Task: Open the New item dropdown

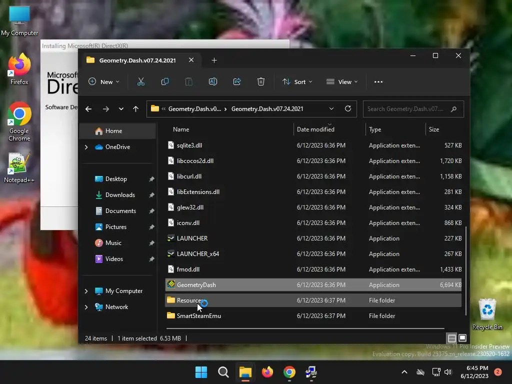Action: (x=104, y=81)
